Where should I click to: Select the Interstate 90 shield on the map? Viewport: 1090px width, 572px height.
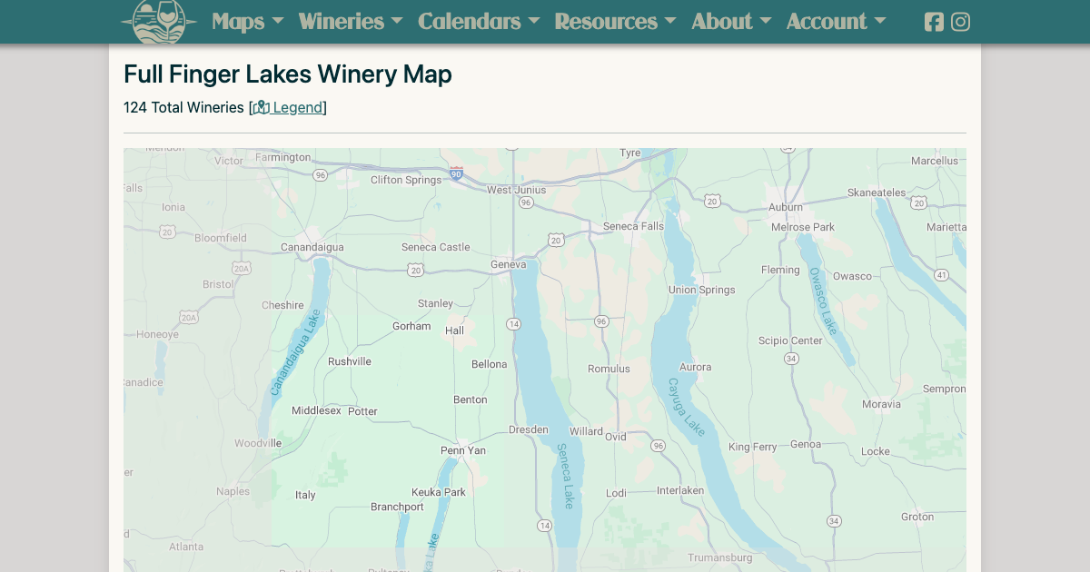coord(454,171)
